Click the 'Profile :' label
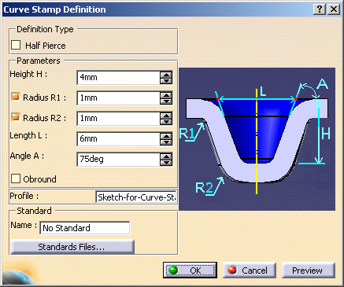 pos(24,196)
